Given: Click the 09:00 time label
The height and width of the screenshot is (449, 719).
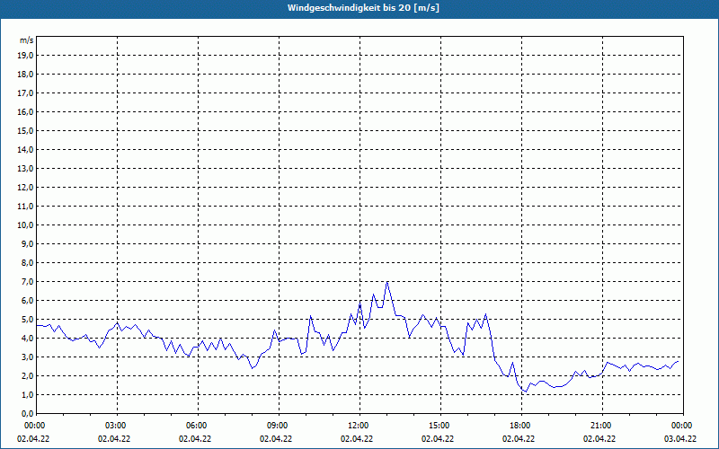Looking at the screenshot, I should 279,426.
